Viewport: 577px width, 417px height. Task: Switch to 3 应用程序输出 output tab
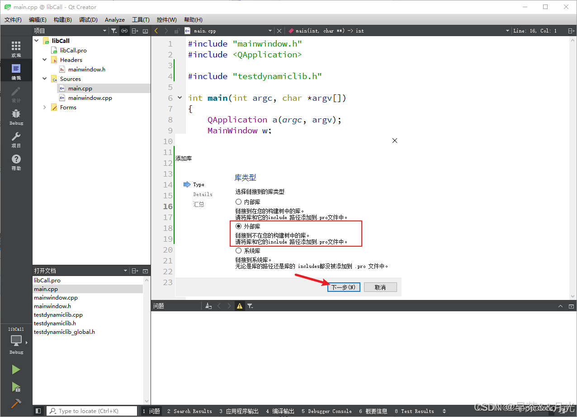(x=239, y=411)
